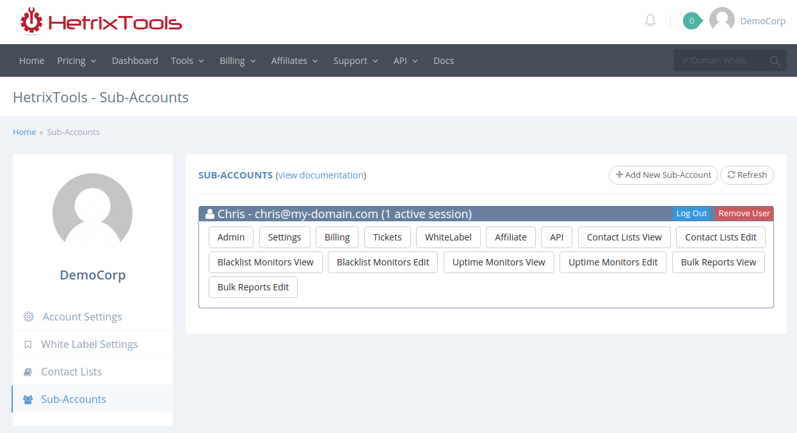Viewport: 797px width, 433px height.
Task: Expand the Affiliates dropdown menu
Action: click(294, 61)
